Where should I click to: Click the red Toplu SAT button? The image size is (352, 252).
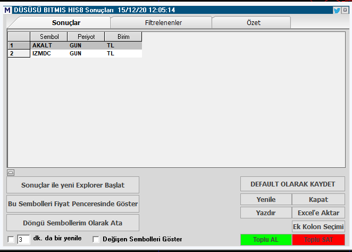click(319, 240)
